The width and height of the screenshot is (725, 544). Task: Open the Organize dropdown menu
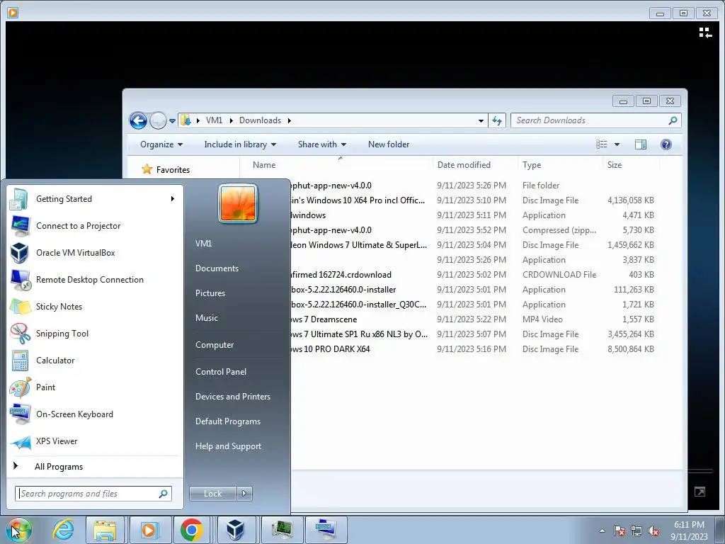(161, 144)
